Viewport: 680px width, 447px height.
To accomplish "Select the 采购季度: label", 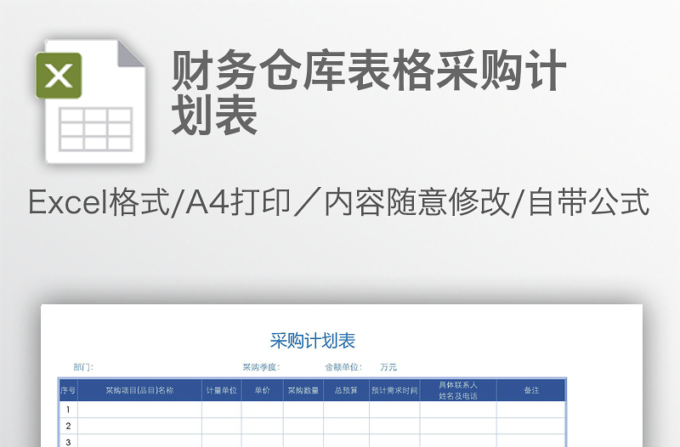I will (261, 367).
